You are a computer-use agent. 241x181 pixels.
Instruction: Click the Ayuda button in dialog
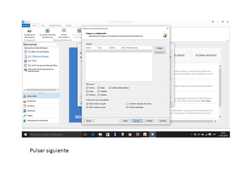click(x=89, y=121)
